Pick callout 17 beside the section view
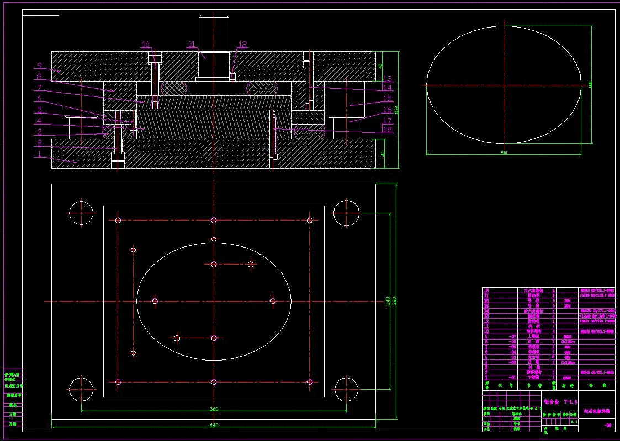 (387, 120)
